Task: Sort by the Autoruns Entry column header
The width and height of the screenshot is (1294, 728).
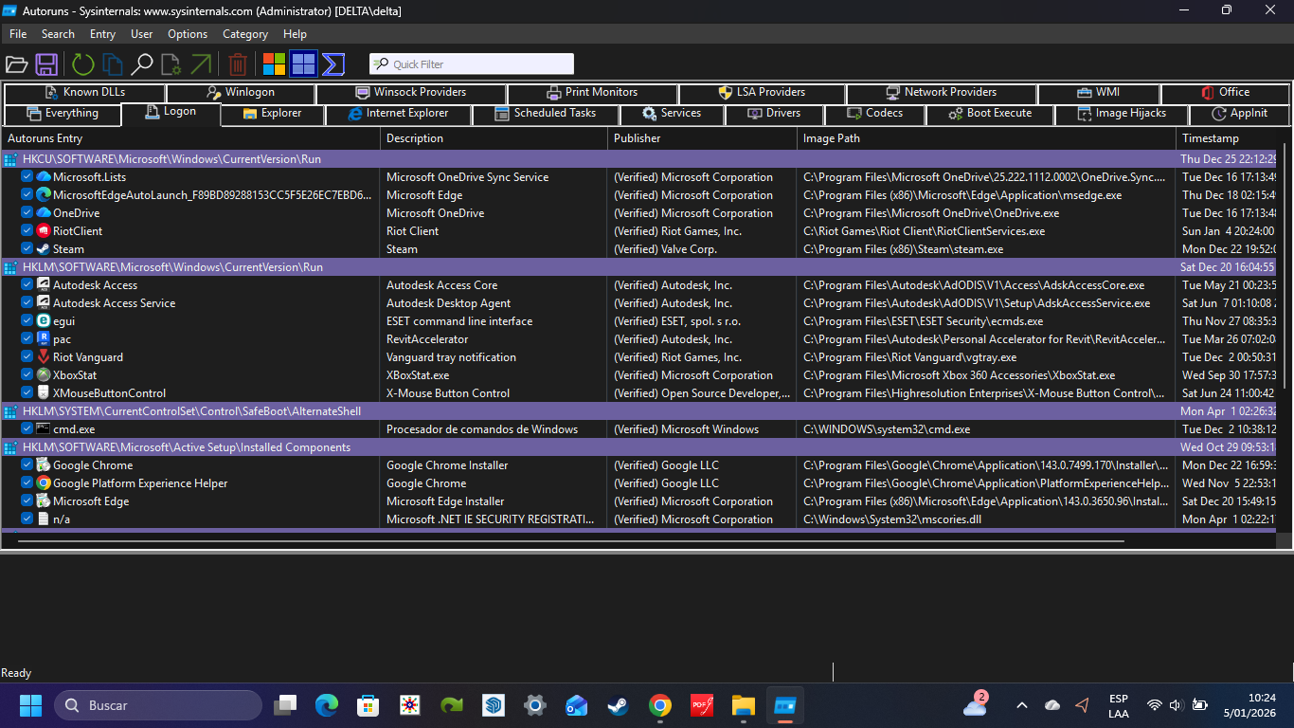Action: (190, 138)
